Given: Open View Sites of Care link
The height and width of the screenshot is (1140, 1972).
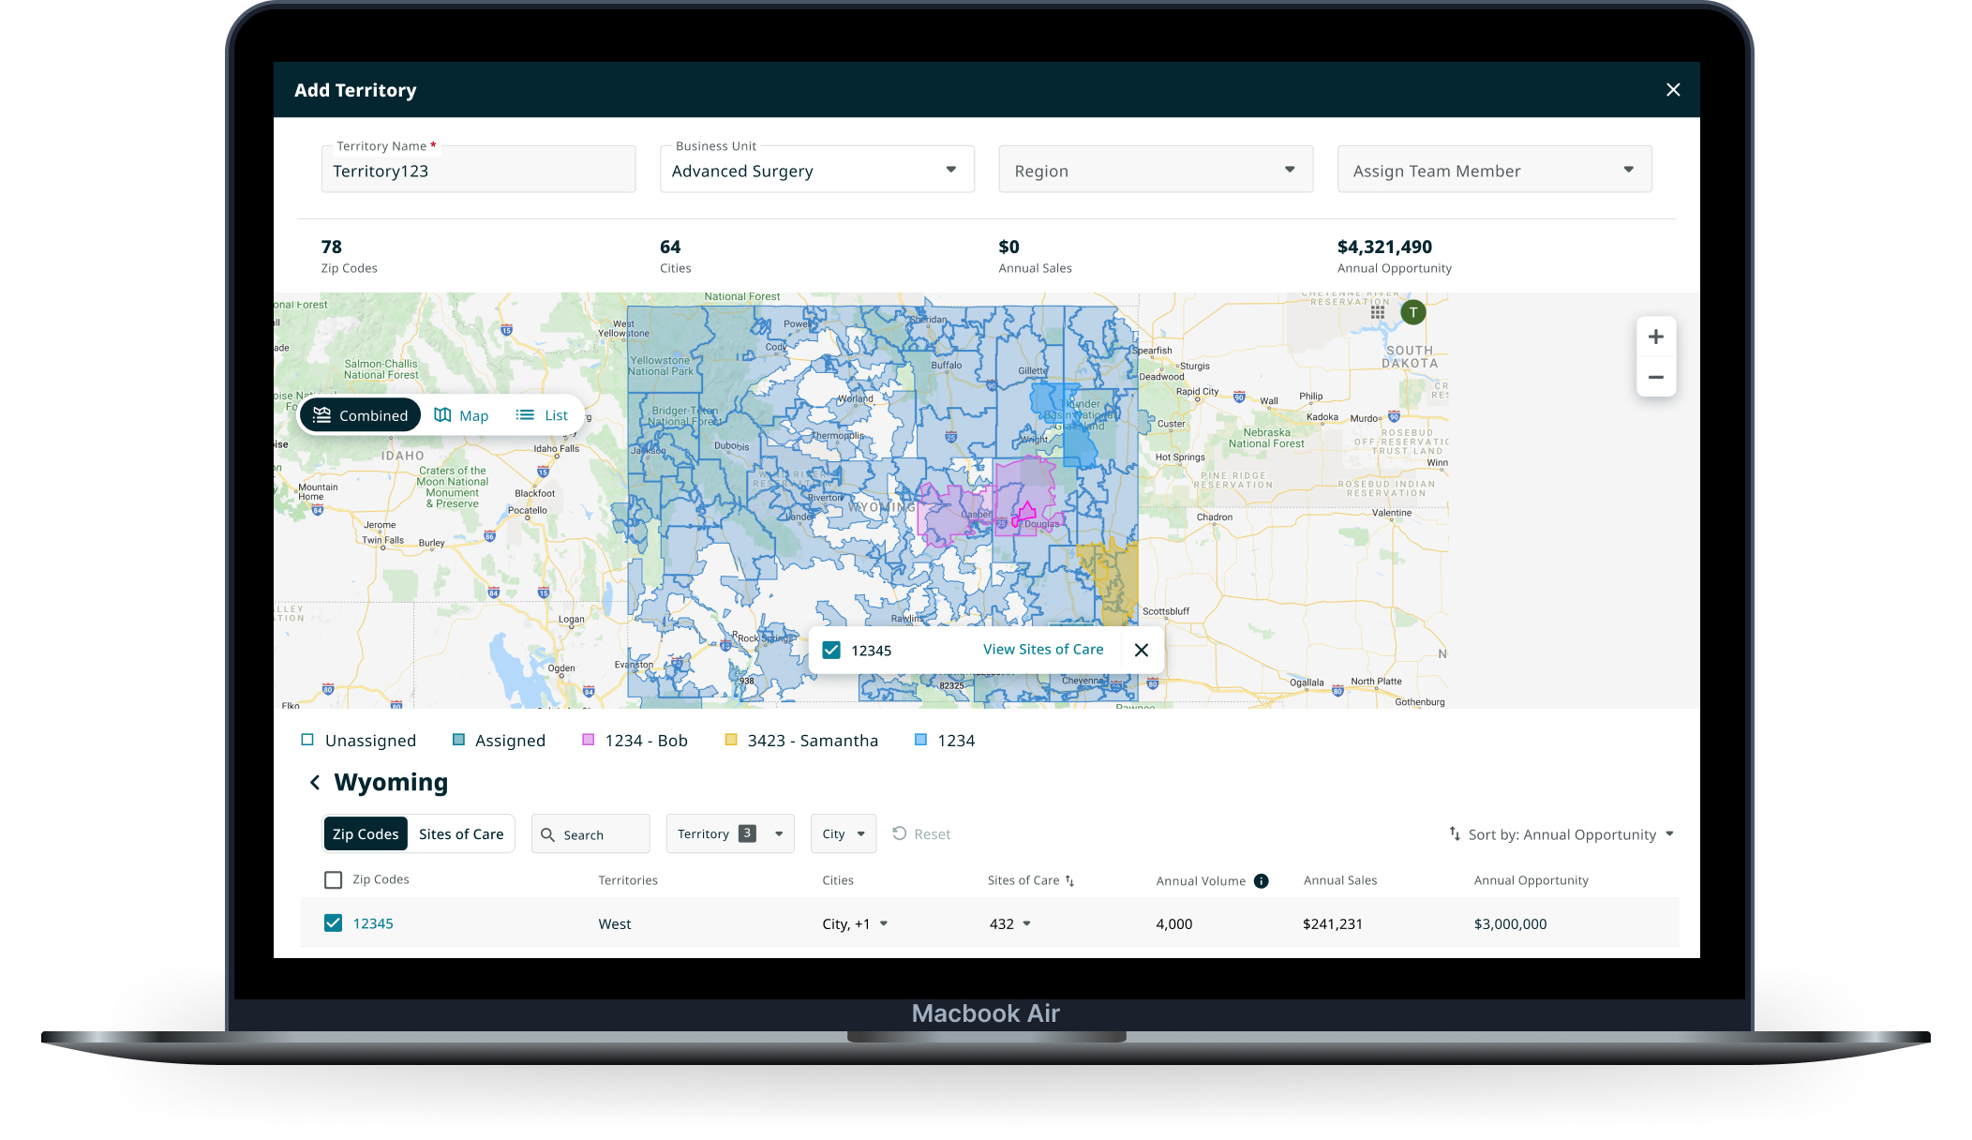Looking at the screenshot, I should click(1043, 649).
